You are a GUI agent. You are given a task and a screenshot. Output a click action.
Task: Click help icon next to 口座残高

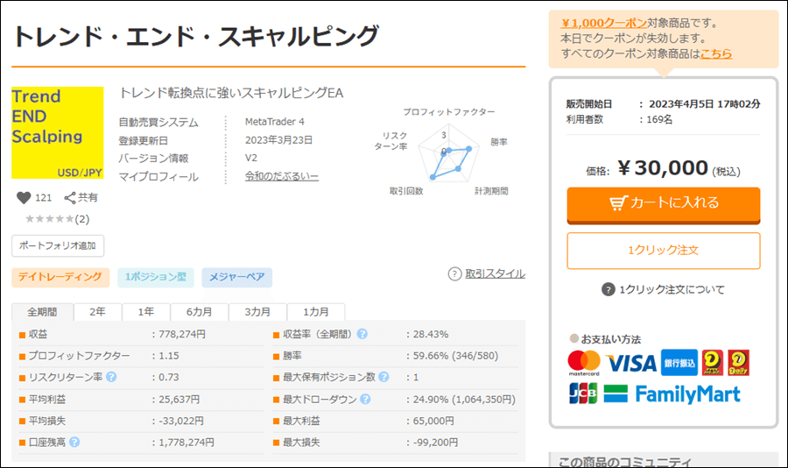[x=74, y=443]
